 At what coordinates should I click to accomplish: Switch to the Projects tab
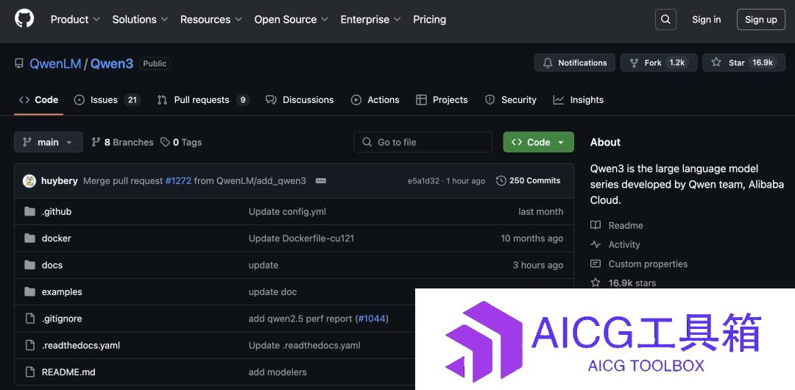click(x=442, y=100)
